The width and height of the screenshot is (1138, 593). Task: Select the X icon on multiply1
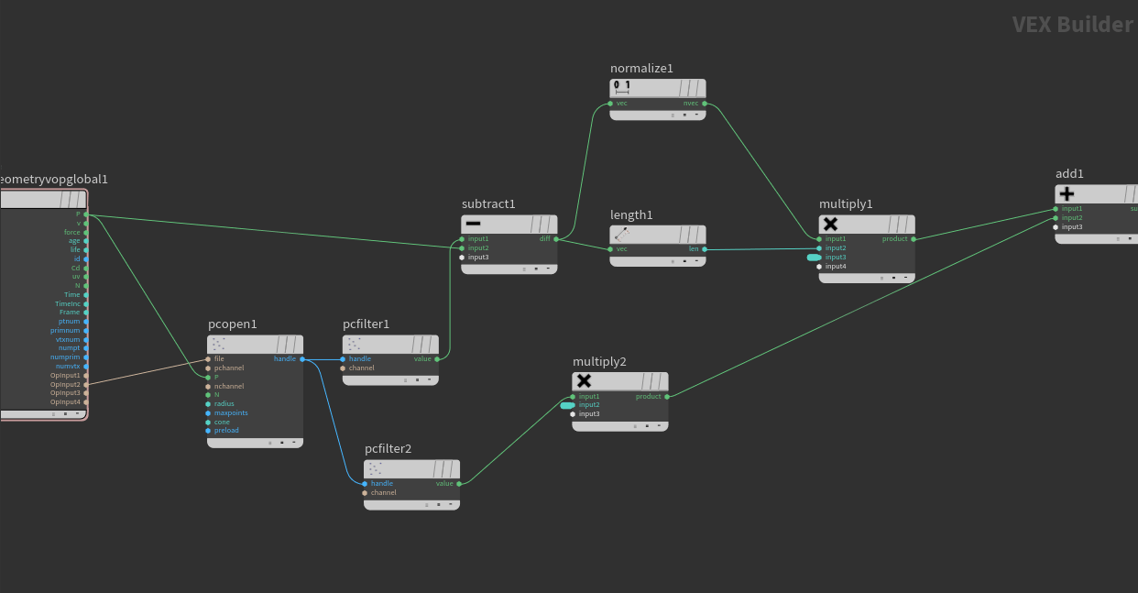(x=830, y=224)
